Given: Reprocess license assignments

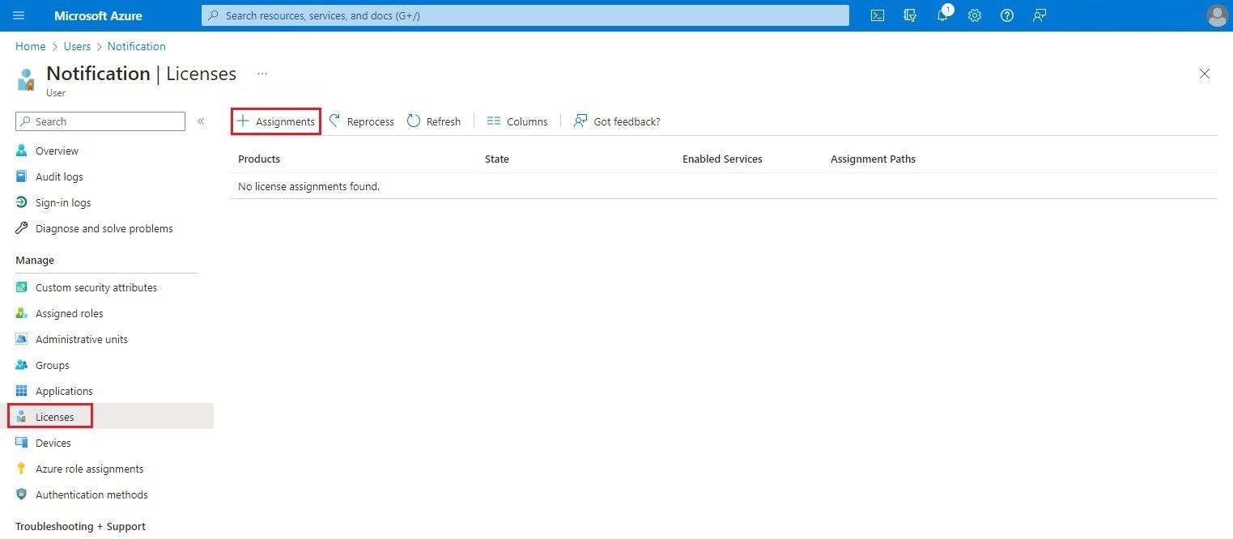Looking at the screenshot, I should [x=361, y=121].
